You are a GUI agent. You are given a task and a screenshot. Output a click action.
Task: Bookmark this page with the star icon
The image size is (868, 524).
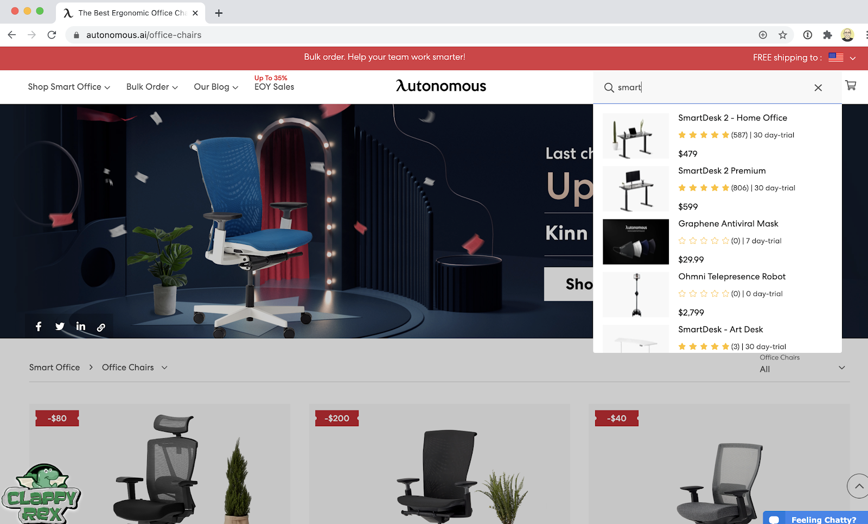click(783, 35)
